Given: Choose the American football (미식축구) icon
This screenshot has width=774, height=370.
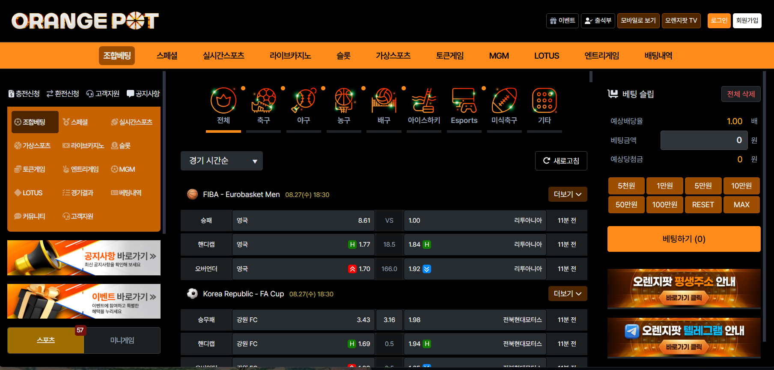Looking at the screenshot, I should tap(504, 106).
